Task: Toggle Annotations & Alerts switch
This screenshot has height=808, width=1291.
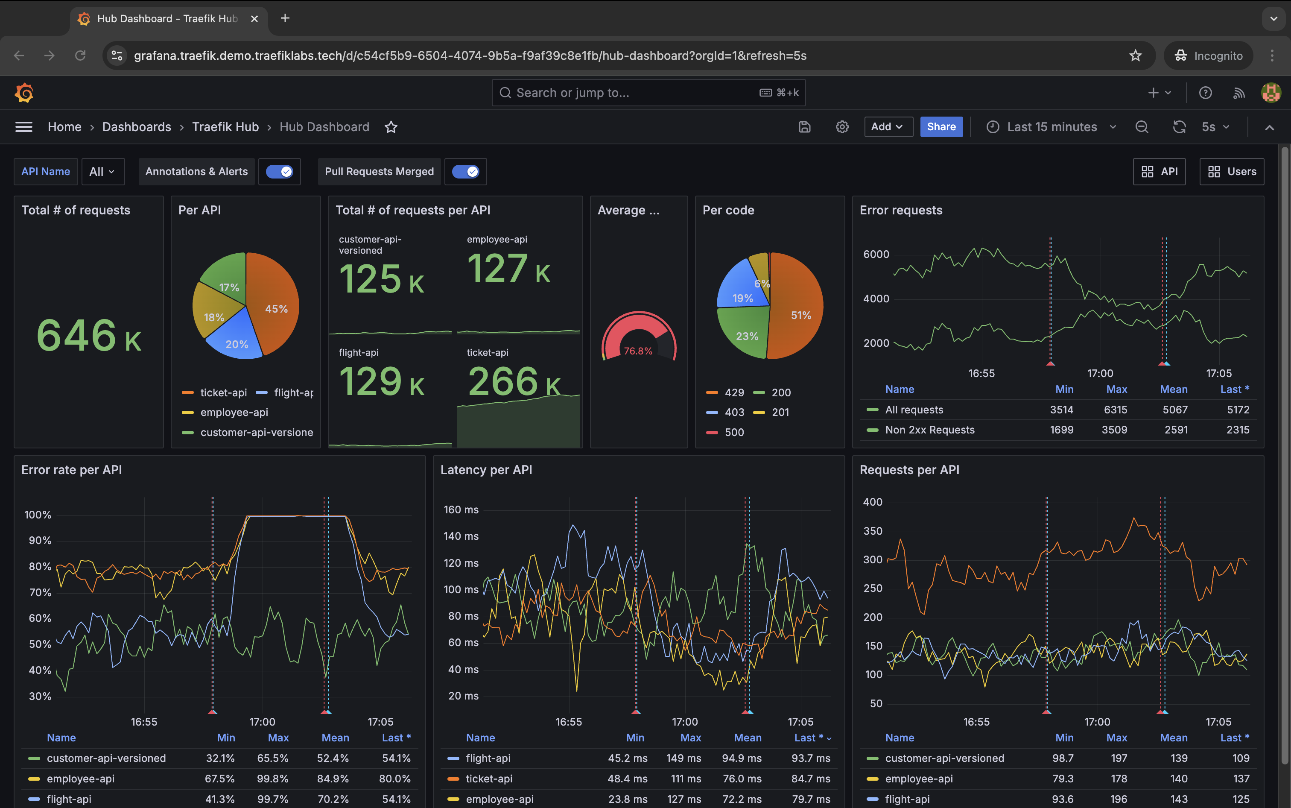Action: 279,172
